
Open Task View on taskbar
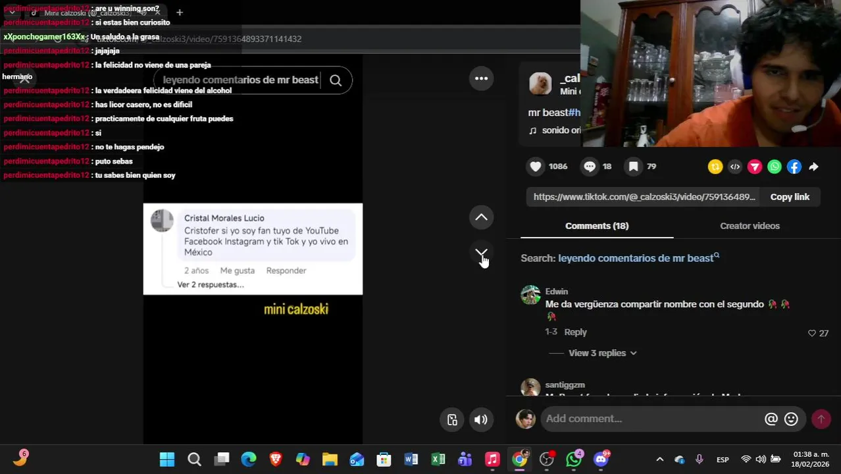pos(222,460)
